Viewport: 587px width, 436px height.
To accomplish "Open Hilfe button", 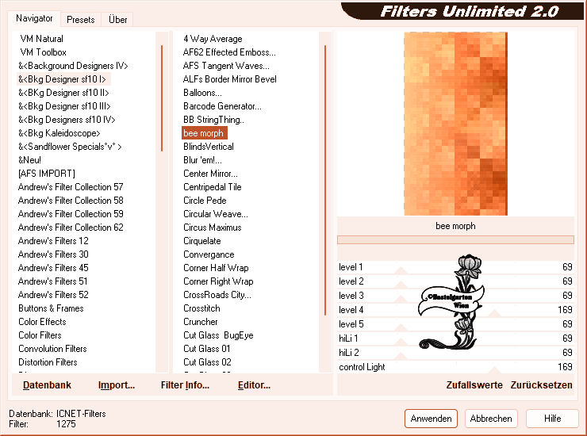I will [552, 419].
